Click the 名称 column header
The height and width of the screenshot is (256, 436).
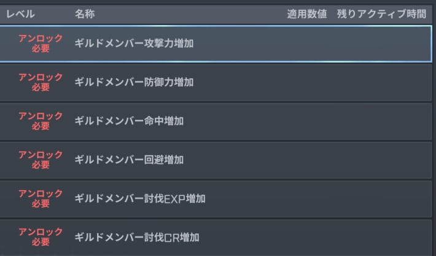tap(85, 14)
